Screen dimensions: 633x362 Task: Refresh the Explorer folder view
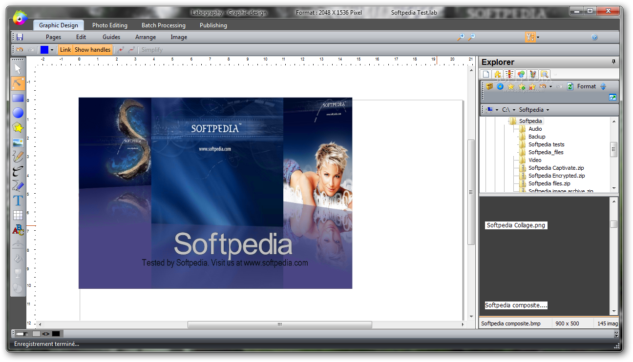[570, 86]
